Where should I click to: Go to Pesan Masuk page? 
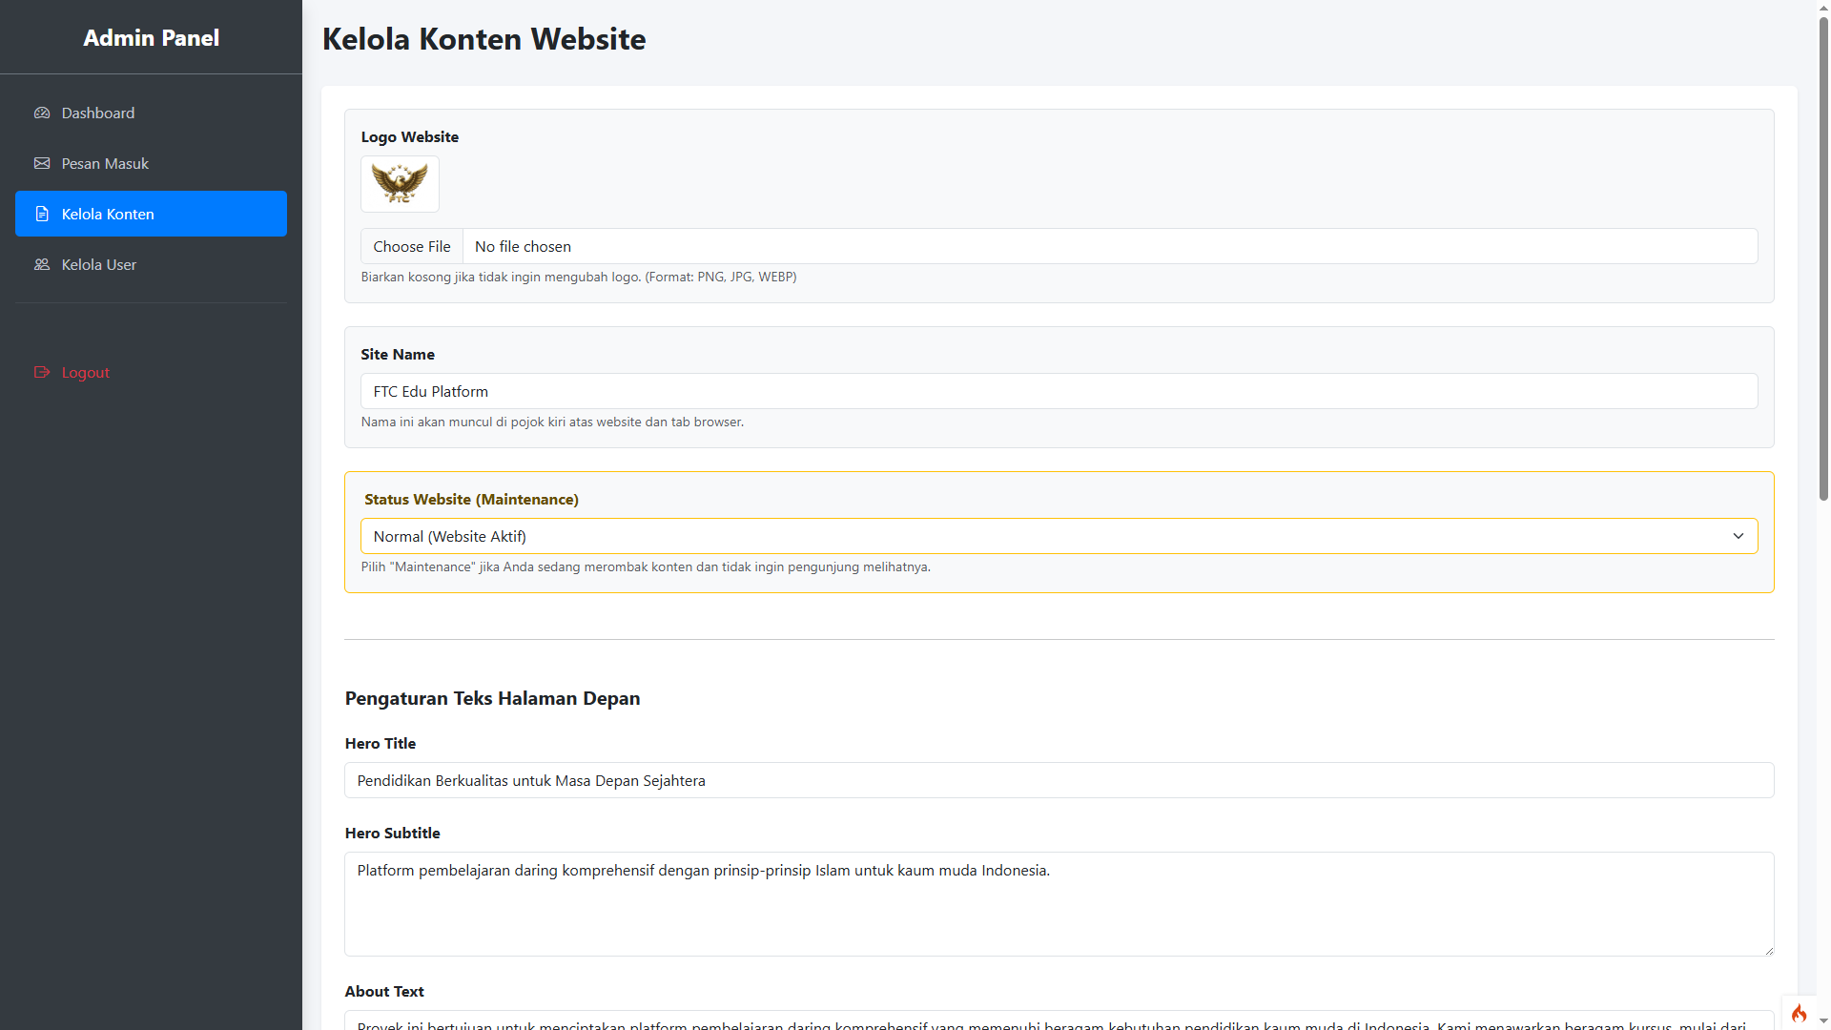pos(105,163)
